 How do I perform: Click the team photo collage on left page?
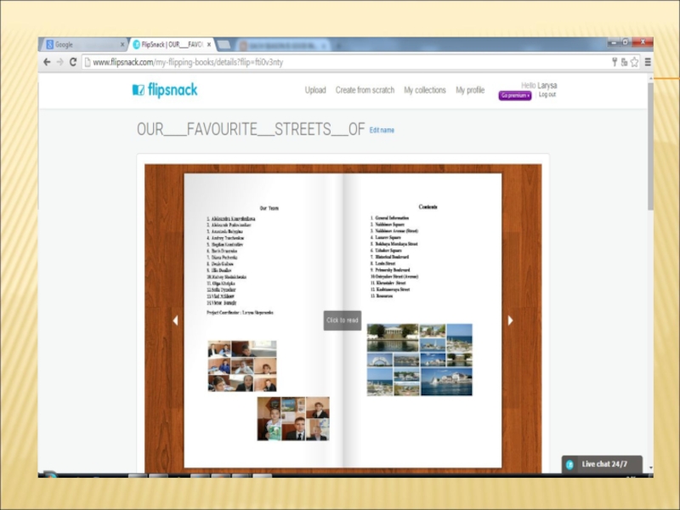(x=242, y=366)
